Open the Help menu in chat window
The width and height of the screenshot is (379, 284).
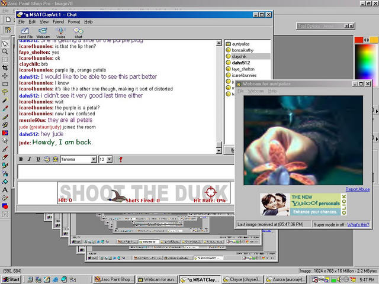(88, 22)
